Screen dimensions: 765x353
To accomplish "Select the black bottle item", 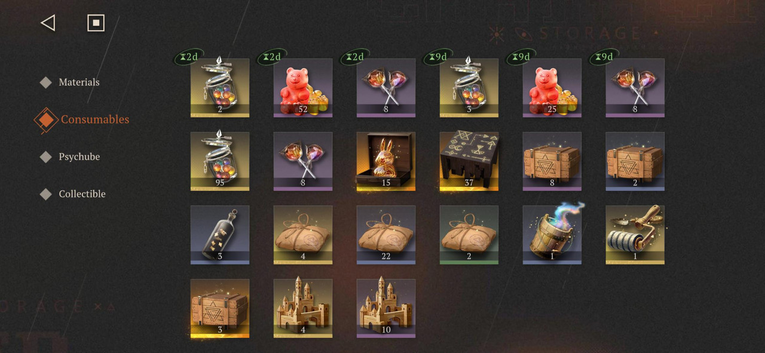I will (x=220, y=235).
